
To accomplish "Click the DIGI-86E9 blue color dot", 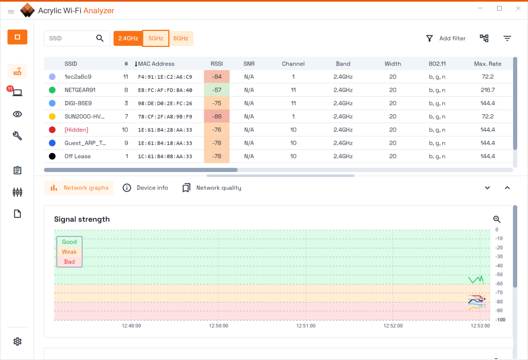I will point(52,104).
